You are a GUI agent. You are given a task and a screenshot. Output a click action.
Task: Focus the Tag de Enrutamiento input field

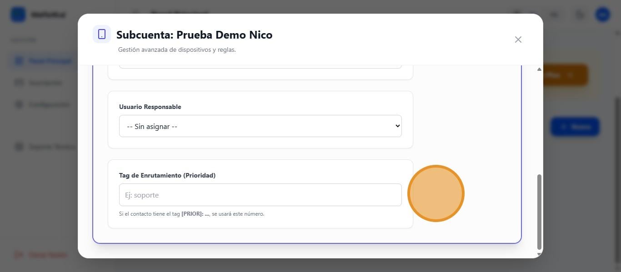(260, 195)
